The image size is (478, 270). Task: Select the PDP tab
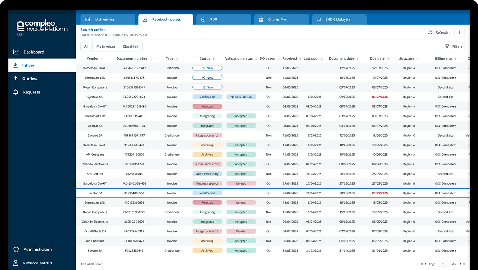(223, 20)
